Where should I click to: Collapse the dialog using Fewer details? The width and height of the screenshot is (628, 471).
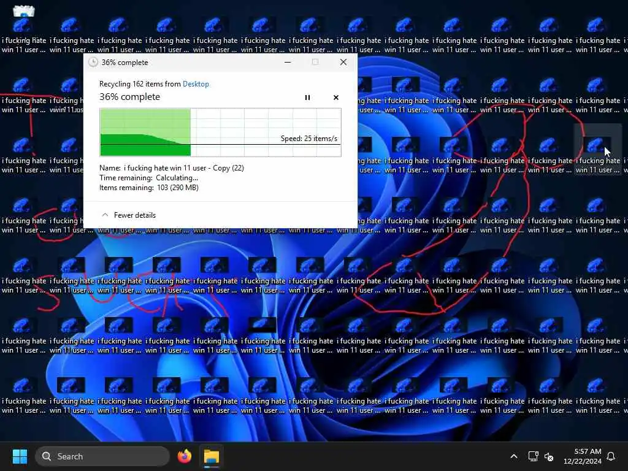[129, 215]
